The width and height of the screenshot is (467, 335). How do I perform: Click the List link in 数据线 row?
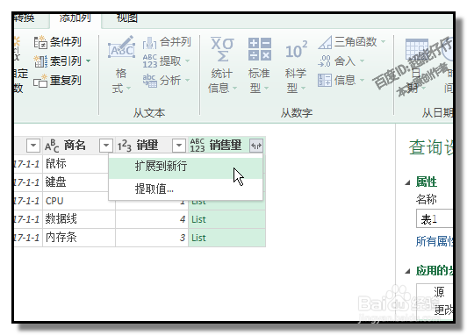(x=198, y=219)
